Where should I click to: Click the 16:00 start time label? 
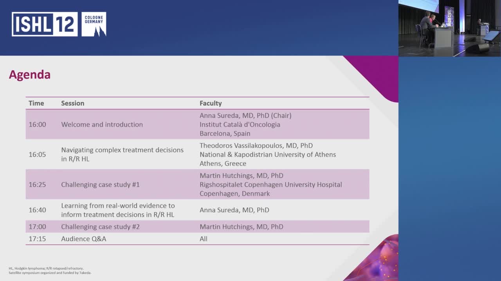coord(38,124)
